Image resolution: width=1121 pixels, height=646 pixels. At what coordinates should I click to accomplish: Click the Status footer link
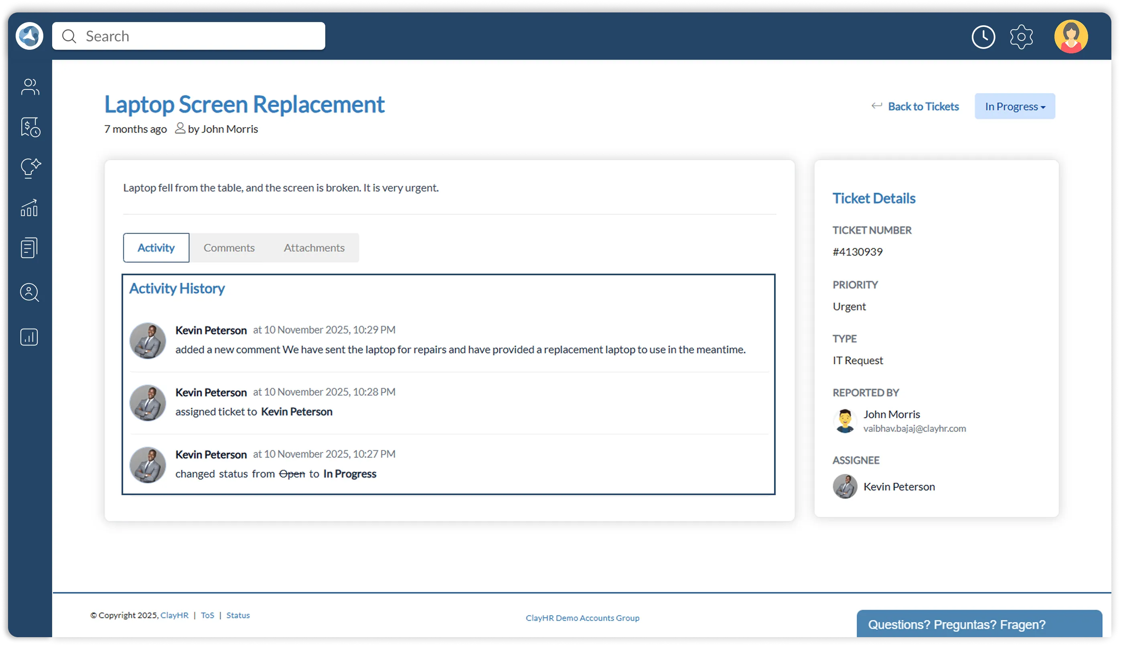[238, 615]
